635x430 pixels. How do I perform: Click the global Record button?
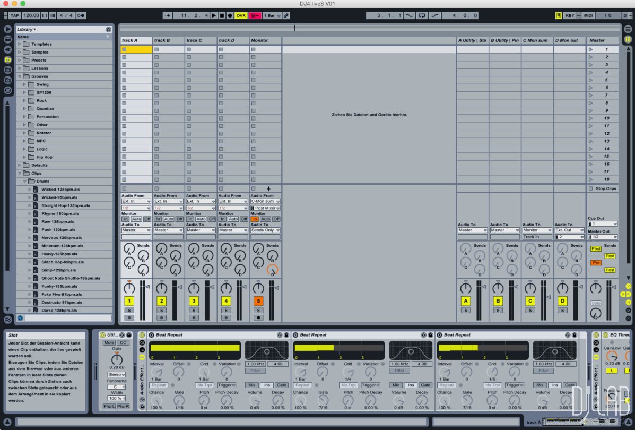(x=229, y=15)
